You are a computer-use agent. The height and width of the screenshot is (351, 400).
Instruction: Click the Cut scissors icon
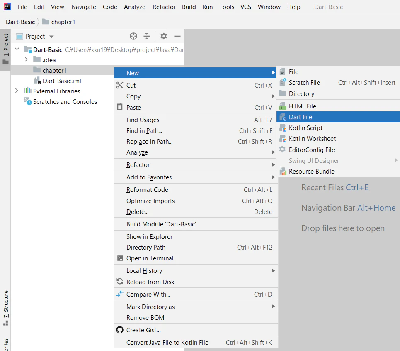coord(120,85)
